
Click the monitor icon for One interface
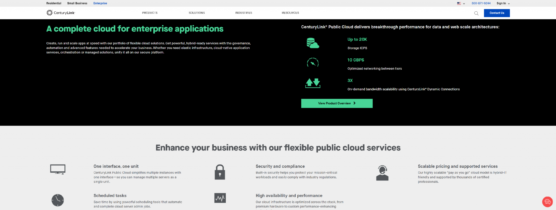58,169
